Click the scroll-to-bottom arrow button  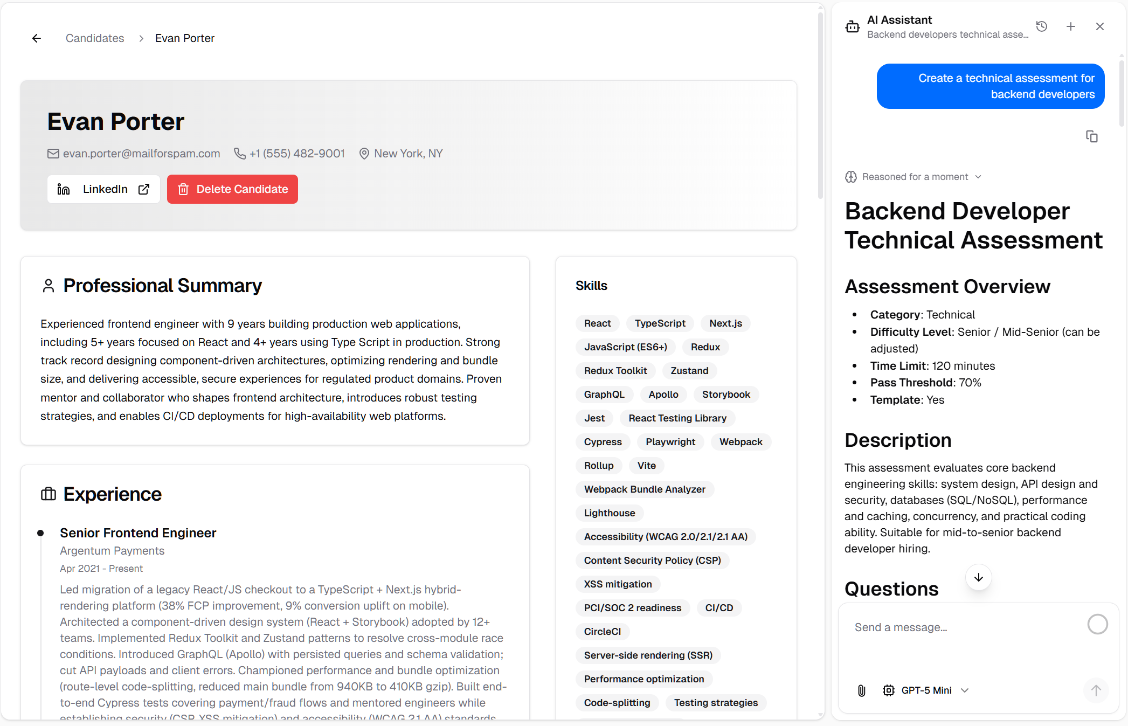979,577
